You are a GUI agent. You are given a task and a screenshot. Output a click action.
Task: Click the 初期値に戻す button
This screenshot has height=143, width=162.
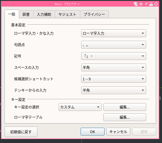point(21,132)
